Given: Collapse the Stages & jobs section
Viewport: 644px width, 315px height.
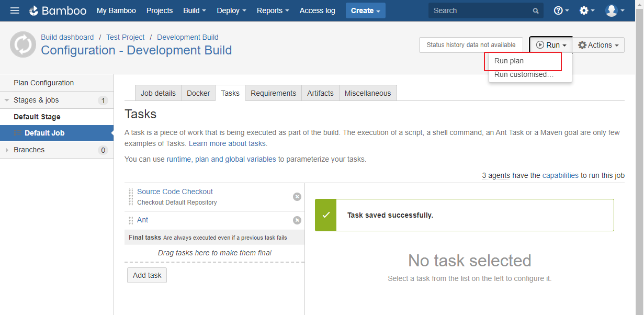Looking at the screenshot, I should pyautogui.click(x=7, y=100).
